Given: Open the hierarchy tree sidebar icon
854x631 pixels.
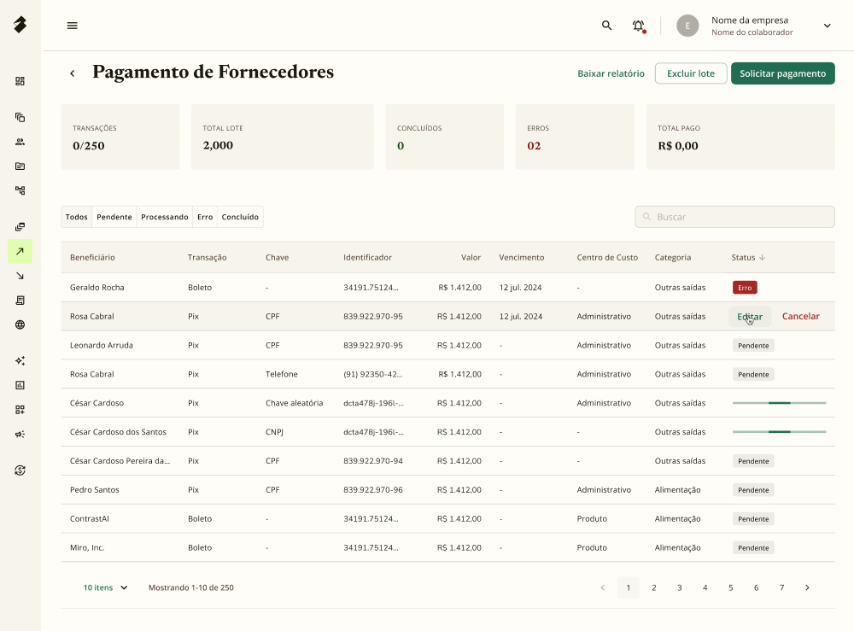Looking at the screenshot, I should (20, 190).
